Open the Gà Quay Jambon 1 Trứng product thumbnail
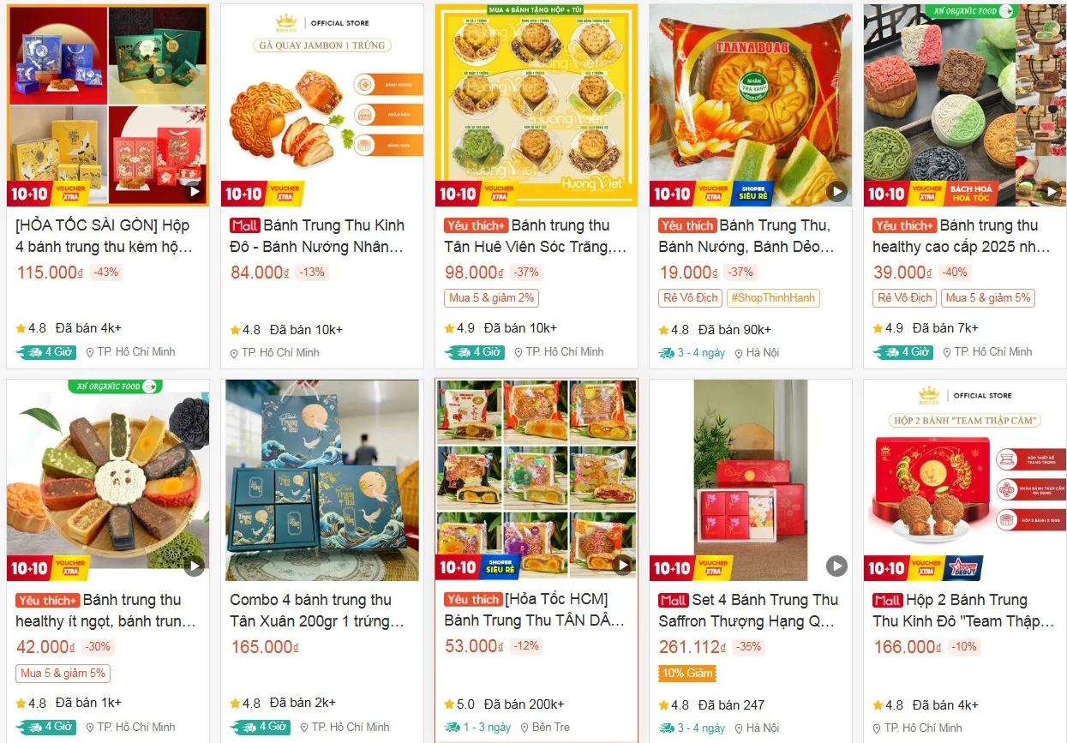This screenshot has width=1067, height=743. [322, 105]
